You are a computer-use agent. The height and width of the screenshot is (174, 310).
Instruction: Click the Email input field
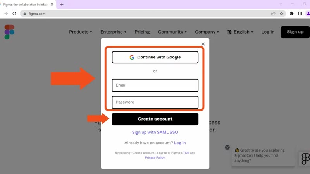click(x=155, y=85)
